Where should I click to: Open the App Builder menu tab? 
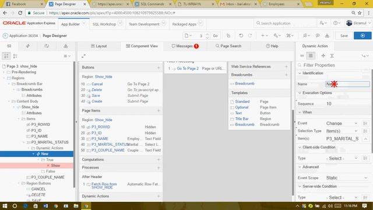(x=71, y=24)
